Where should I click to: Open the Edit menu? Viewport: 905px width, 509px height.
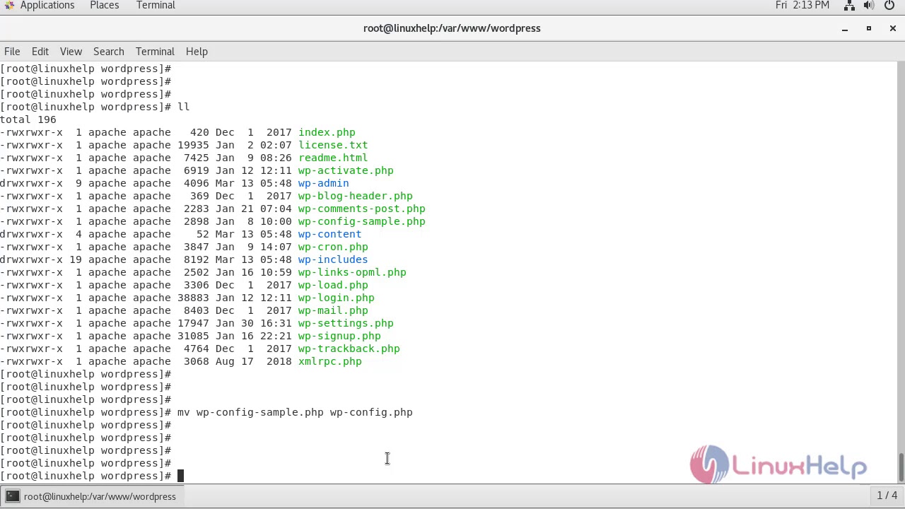[40, 52]
